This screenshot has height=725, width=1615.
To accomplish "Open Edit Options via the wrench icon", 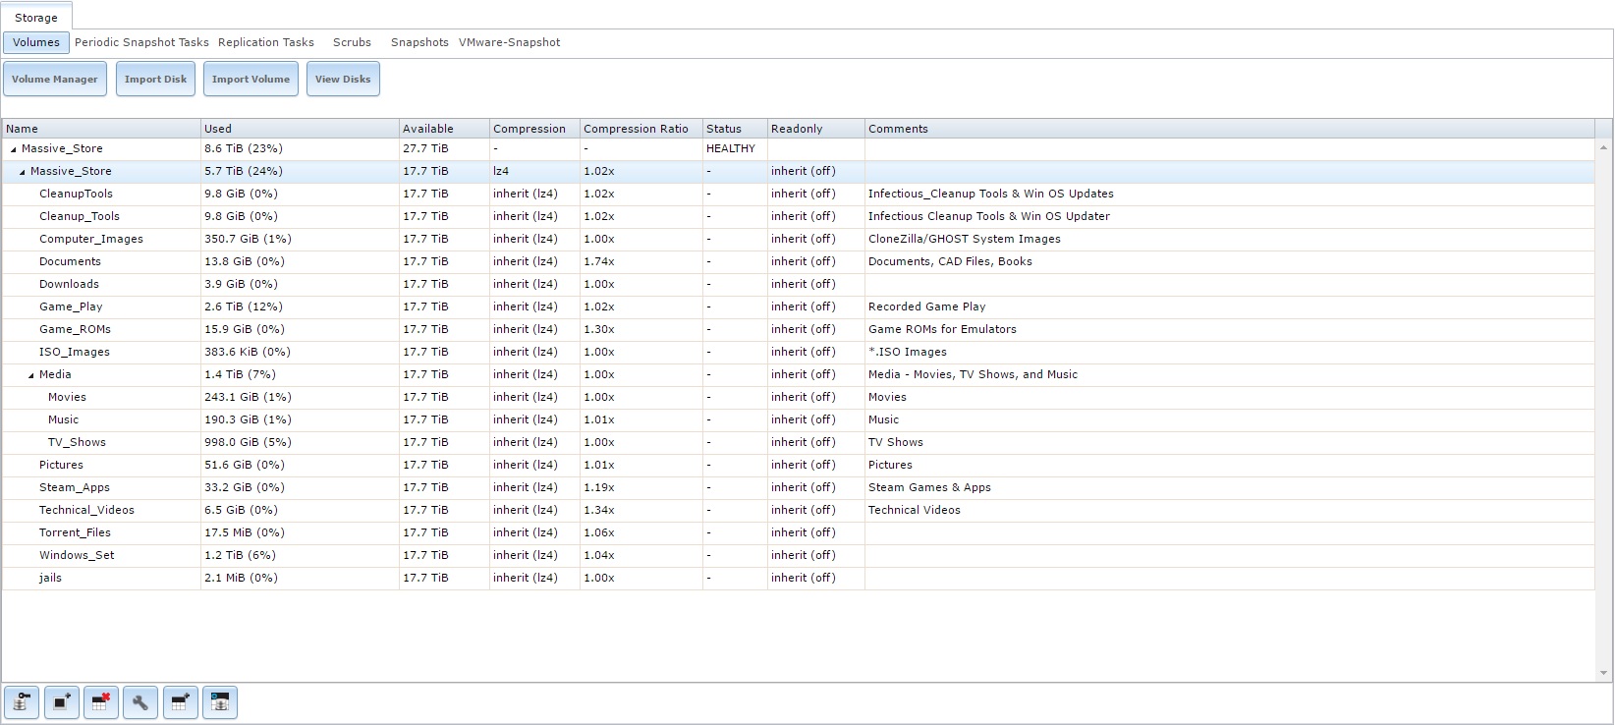I will point(140,702).
